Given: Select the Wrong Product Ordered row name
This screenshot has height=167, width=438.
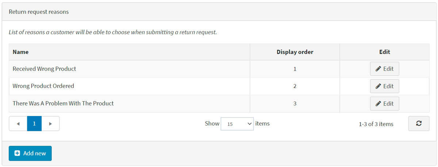Looking at the screenshot, I should [43, 86].
